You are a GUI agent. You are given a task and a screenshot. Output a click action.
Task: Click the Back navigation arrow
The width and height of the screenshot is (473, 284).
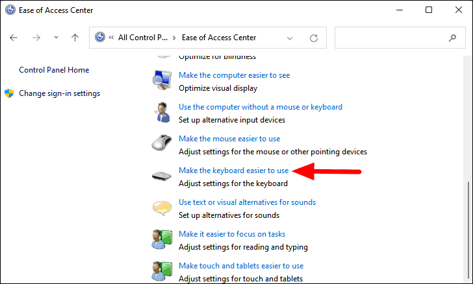coord(14,38)
